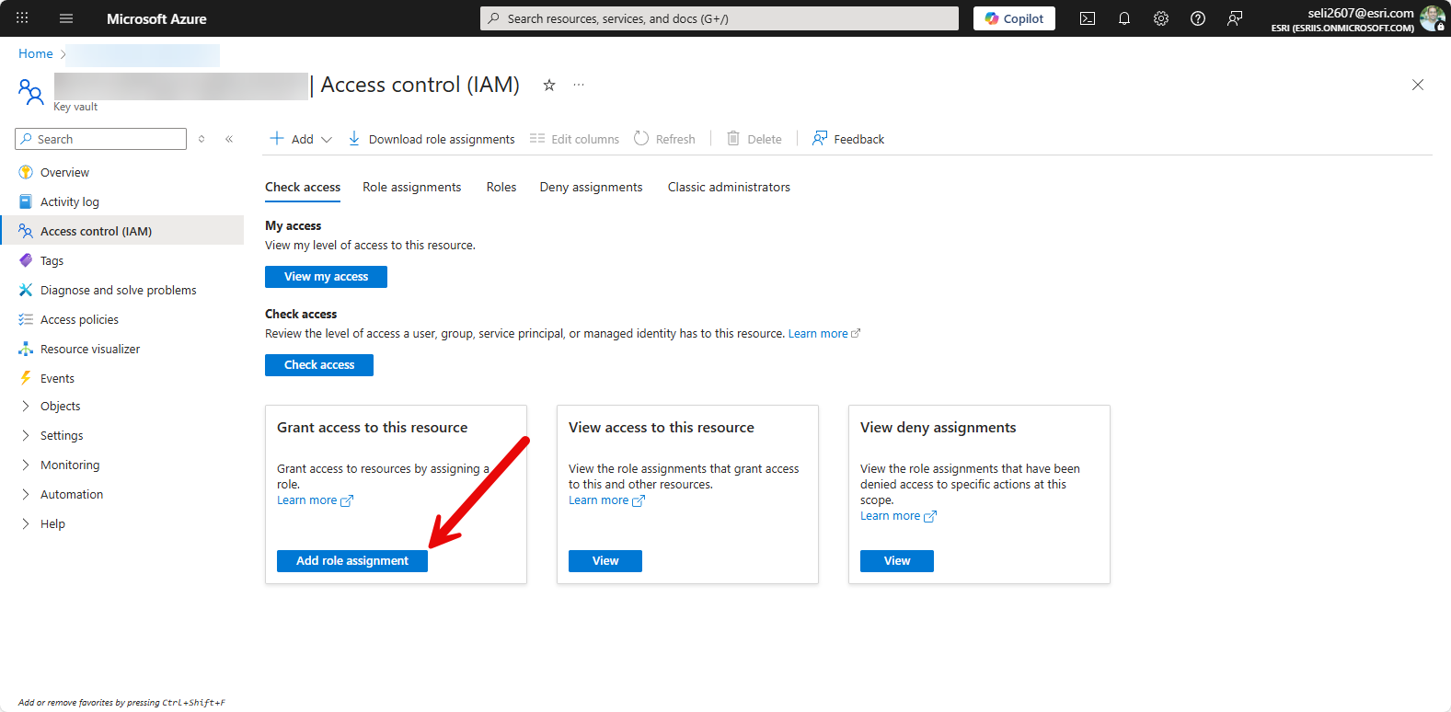Open Cloud Shell icon
Screen dimensions: 1451x712
[x=1088, y=18]
